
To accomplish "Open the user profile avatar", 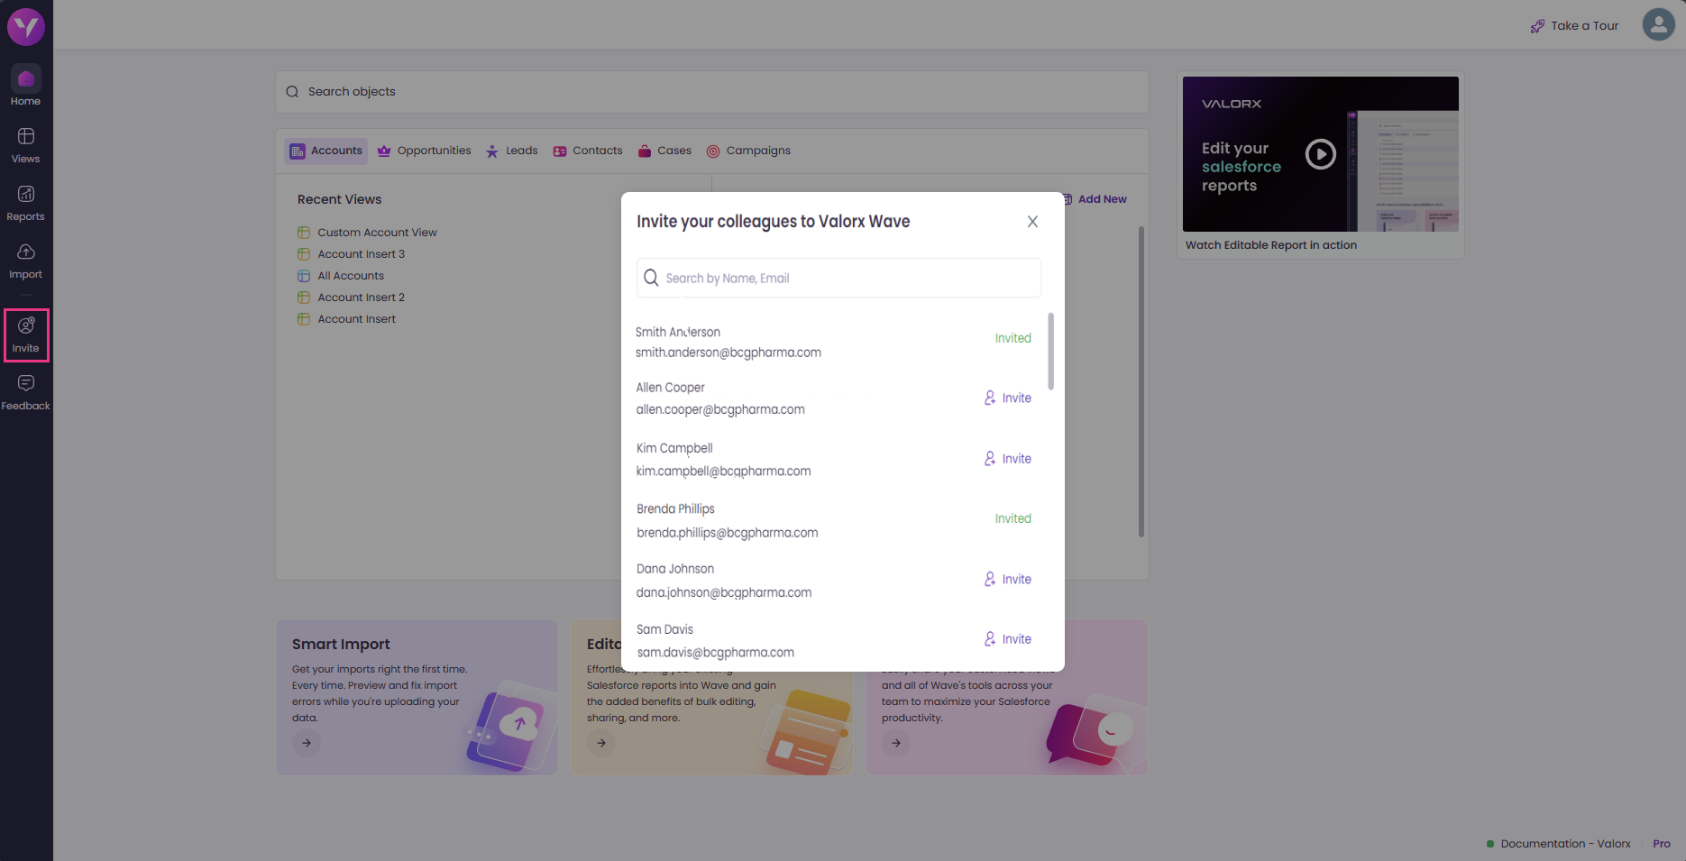I will 1658,24.
